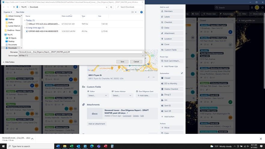Click the Up one level arrow

click(x=14, y=7)
